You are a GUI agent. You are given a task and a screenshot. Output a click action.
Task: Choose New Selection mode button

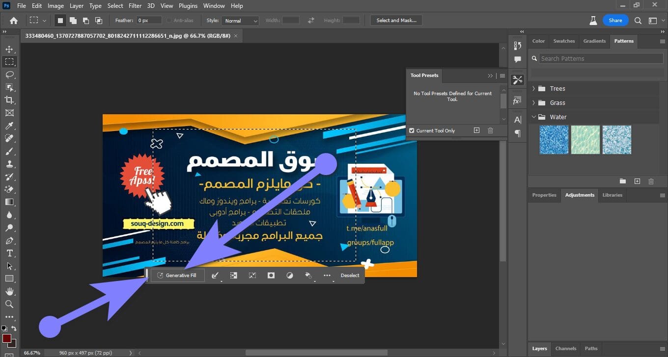coord(60,21)
